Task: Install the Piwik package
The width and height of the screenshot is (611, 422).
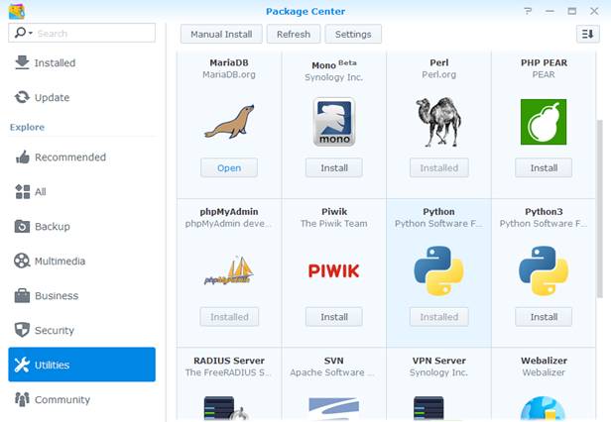Action: (334, 317)
